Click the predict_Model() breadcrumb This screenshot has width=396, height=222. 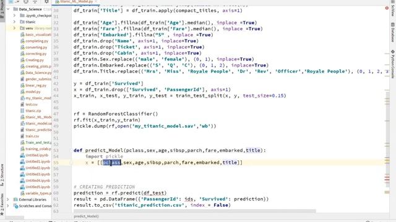click(86, 216)
